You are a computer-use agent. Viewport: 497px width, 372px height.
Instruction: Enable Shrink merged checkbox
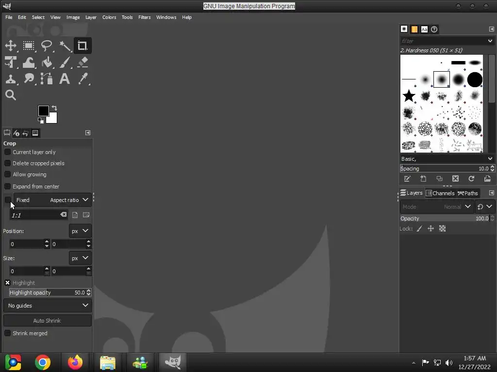click(x=8, y=333)
